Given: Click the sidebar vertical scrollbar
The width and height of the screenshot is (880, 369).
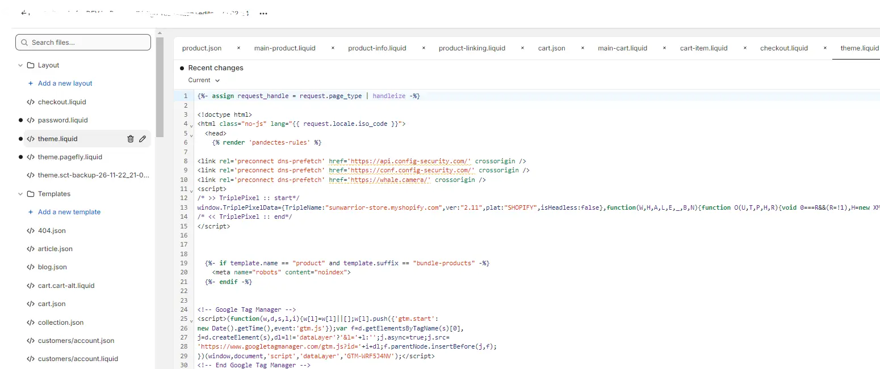Looking at the screenshot, I should (x=160, y=88).
